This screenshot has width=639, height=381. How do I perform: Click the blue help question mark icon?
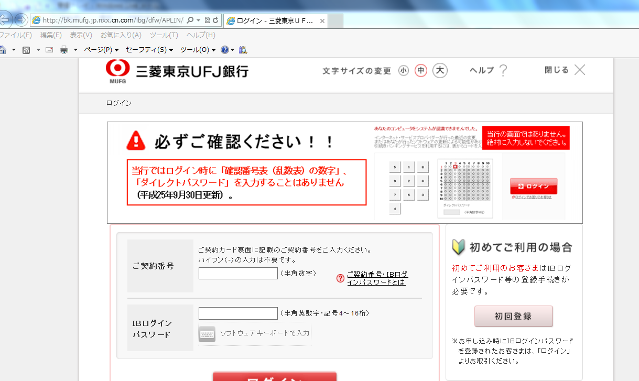(x=224, y=50)
